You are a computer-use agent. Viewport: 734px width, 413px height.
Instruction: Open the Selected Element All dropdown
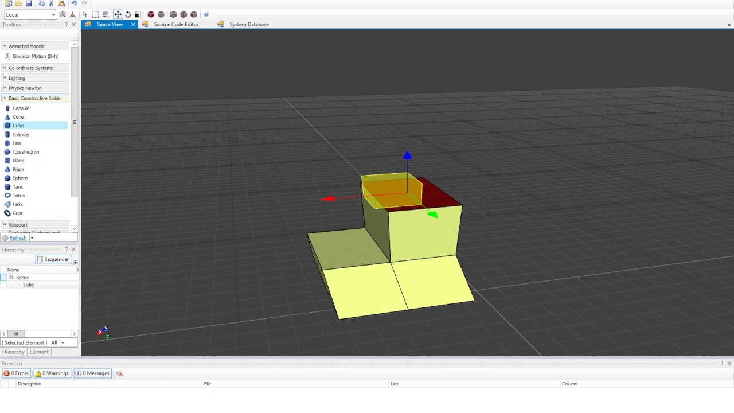click(63, 343)
